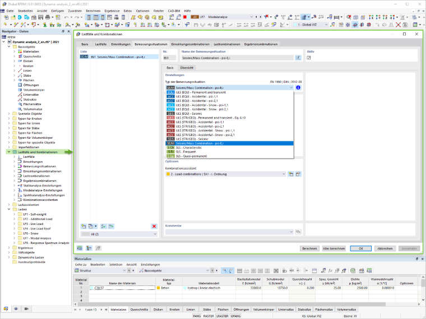426x319 pixels.
Task: Click the C30/37 material name field
Action: click(x=122, y=288)
